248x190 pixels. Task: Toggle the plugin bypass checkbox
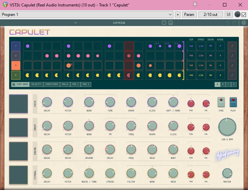pyautogui.click(x=244, y=15)
